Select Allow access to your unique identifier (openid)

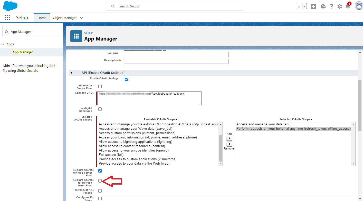click(134, 150)
